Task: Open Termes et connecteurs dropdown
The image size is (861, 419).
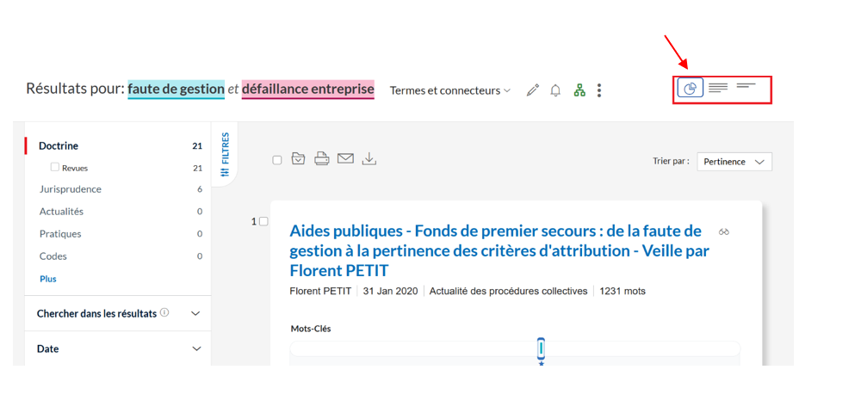Action: pos(450,90)
